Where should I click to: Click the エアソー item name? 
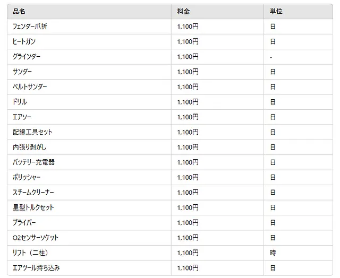coord(22,117)
